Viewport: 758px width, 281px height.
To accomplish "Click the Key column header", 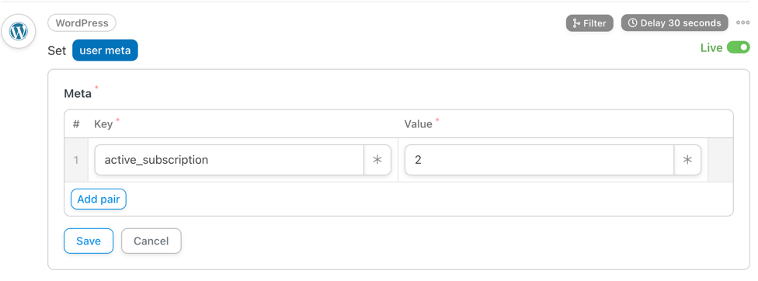I will (x=103, y=124).
